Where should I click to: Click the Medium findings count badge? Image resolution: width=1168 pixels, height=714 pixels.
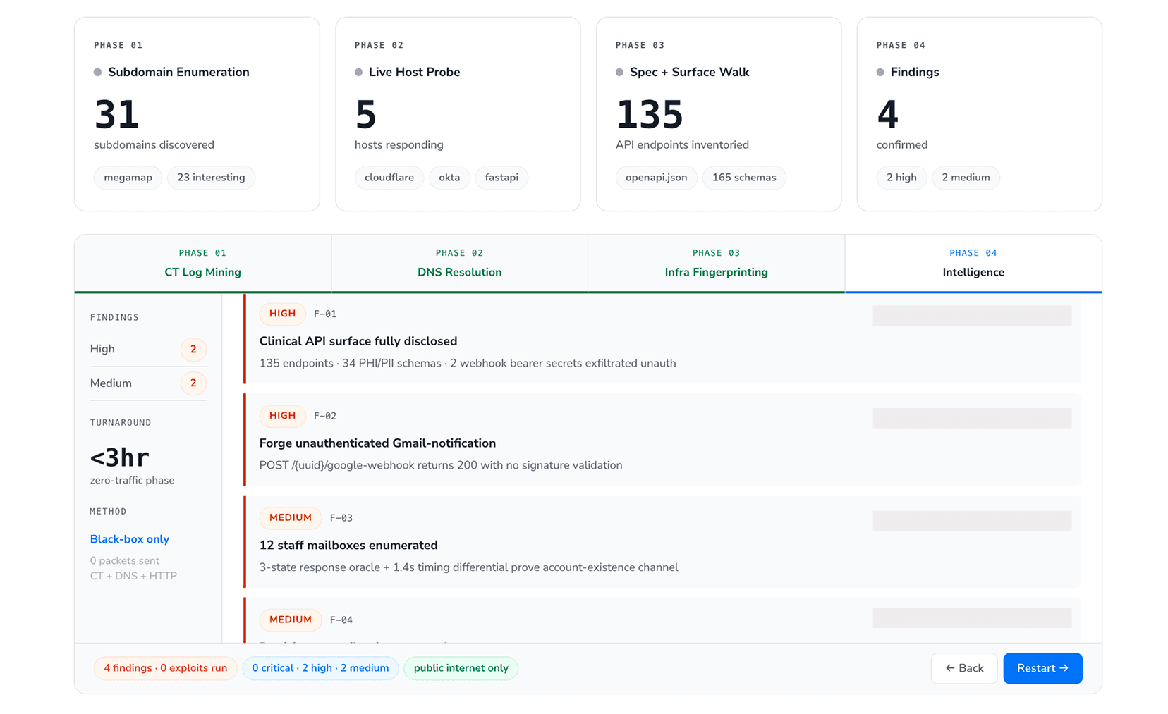(x=193, y=383)
